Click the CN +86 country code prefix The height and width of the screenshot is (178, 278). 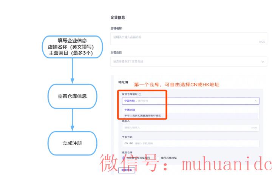pyautogui.click(x=129, y=143)
